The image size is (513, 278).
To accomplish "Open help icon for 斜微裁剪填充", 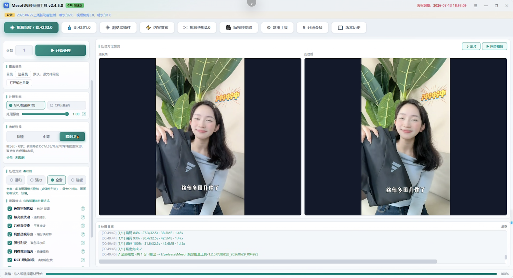I will coord(83,251).
